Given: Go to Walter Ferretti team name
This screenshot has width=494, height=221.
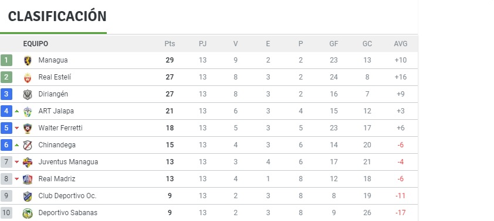Looking at the screenshot, I should pyautogui.click(x=60, y=128).
